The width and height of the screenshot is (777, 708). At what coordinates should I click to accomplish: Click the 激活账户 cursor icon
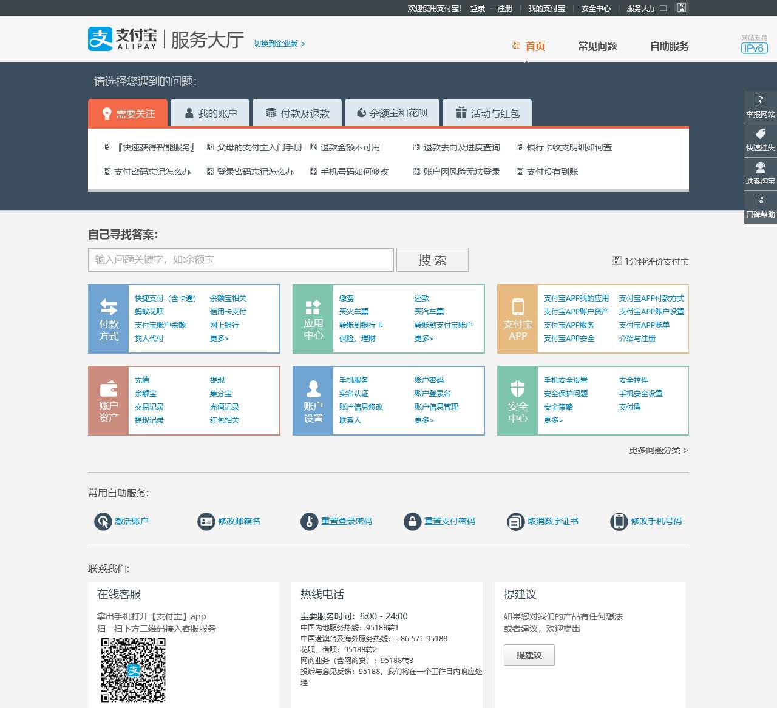point(103,522)
